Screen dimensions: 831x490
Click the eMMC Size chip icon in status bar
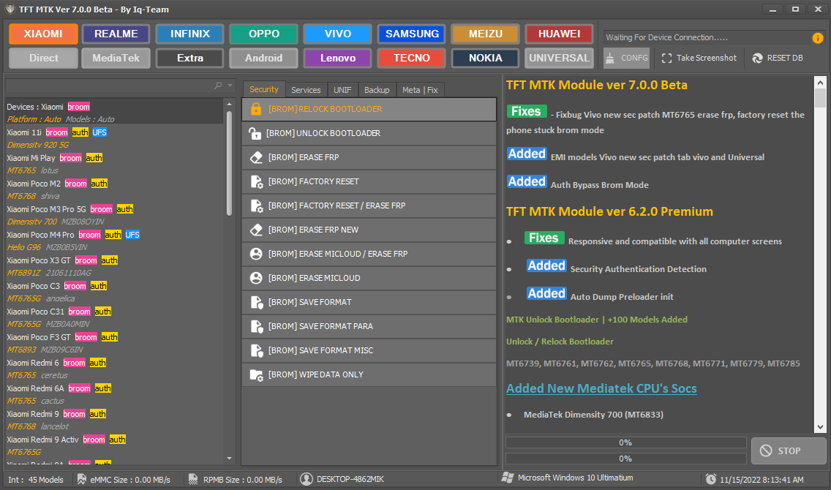point(82,480)
